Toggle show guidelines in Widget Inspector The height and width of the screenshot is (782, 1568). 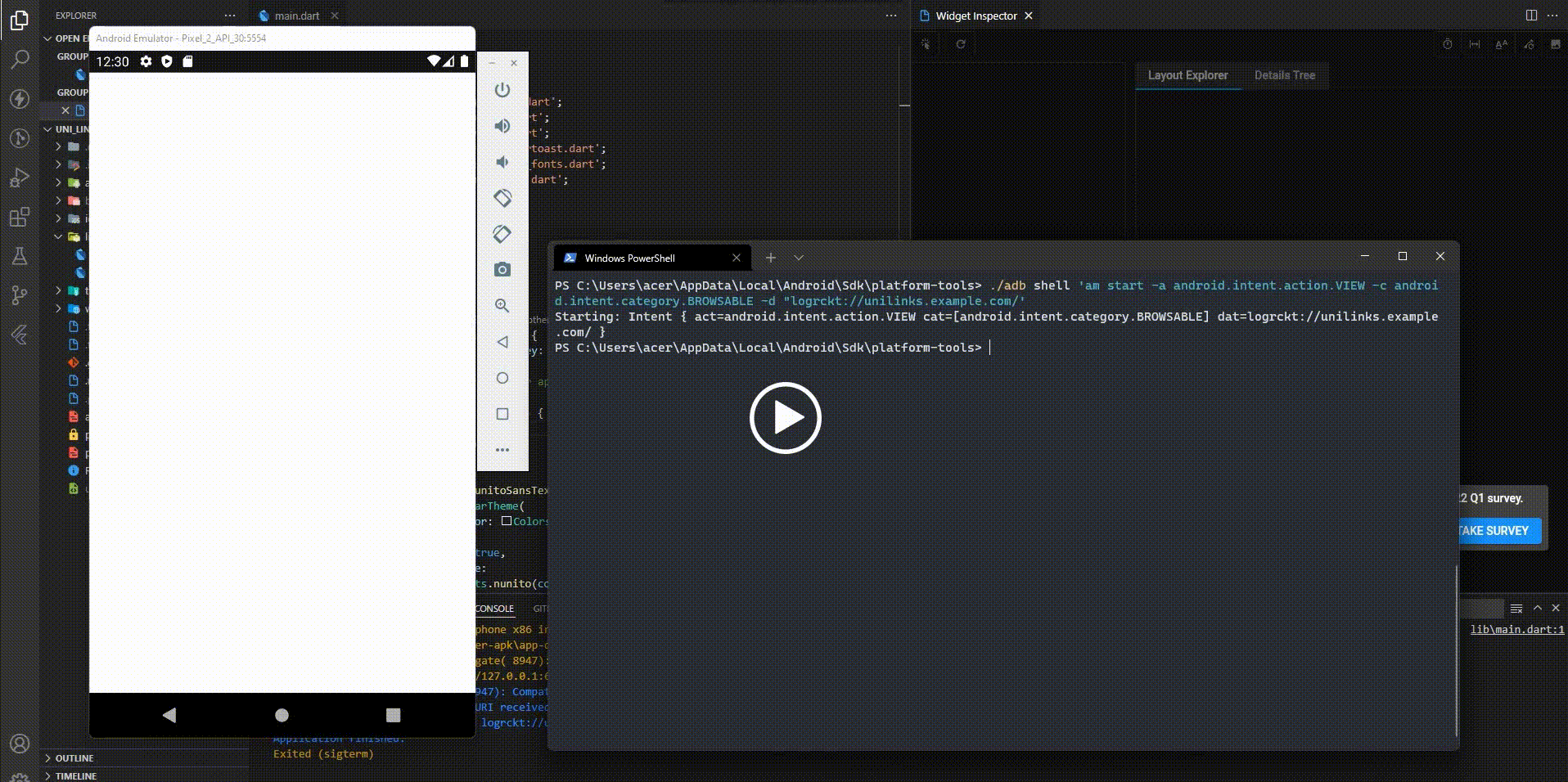coord(1473,45)
